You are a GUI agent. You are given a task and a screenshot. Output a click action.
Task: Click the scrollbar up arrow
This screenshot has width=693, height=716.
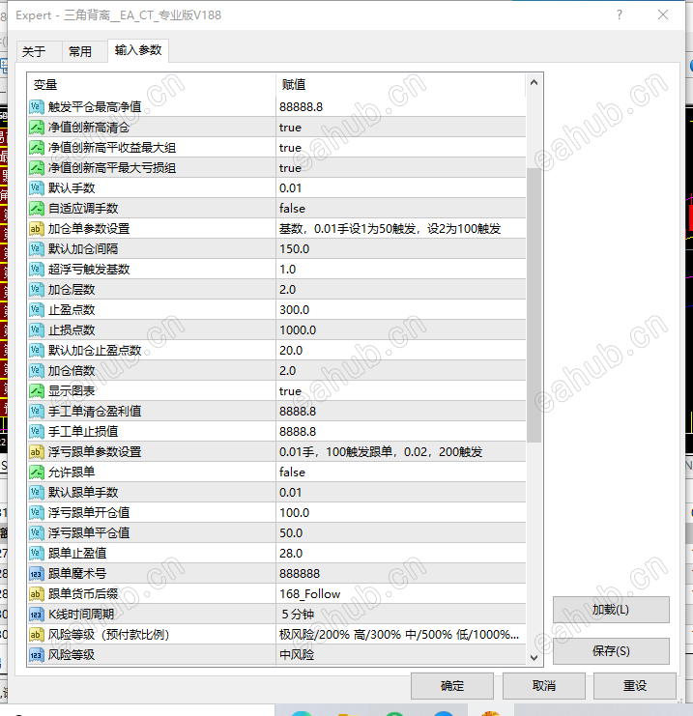534,83
